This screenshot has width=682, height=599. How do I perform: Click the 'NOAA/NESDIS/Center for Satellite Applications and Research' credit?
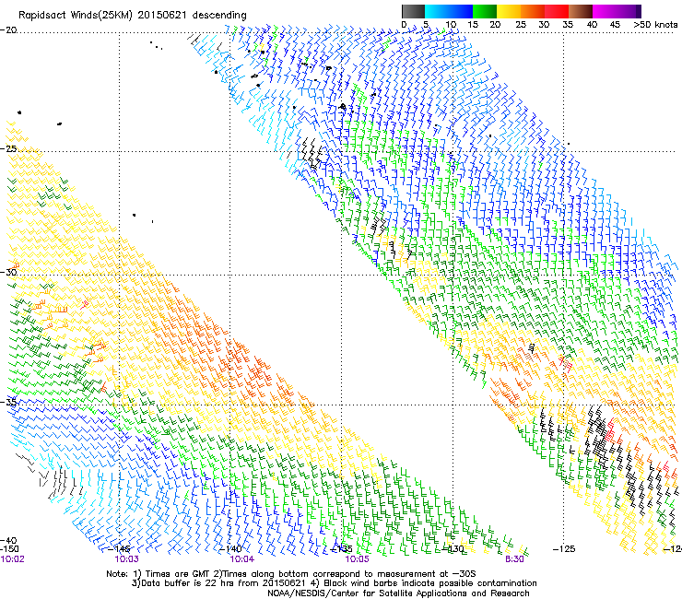[x=398, y=593]
